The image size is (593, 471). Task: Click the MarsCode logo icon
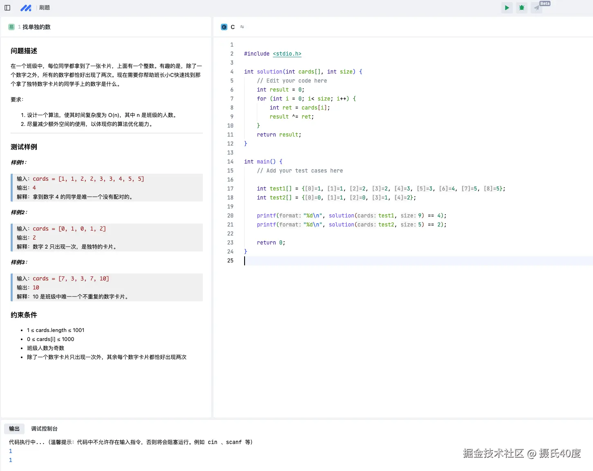point(26,8)
